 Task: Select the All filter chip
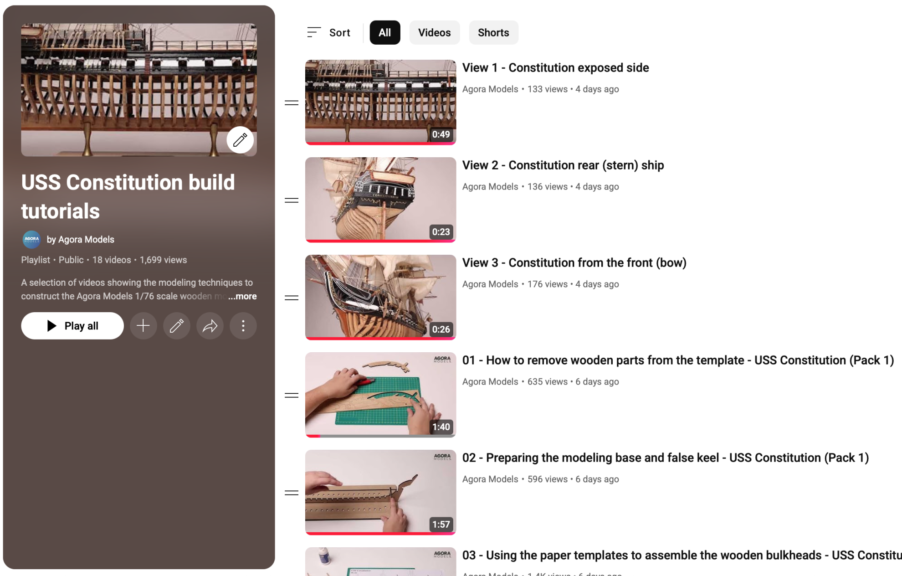(x=385, y=32)
